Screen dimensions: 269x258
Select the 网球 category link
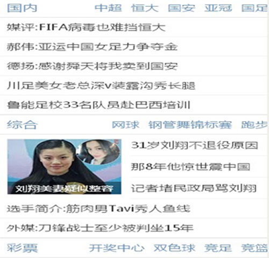coord(125,124)
